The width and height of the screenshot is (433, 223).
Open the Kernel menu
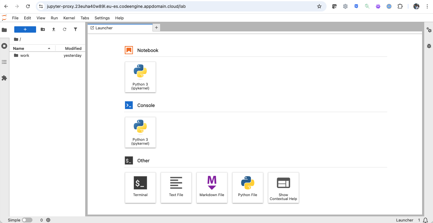pos(69,18)
